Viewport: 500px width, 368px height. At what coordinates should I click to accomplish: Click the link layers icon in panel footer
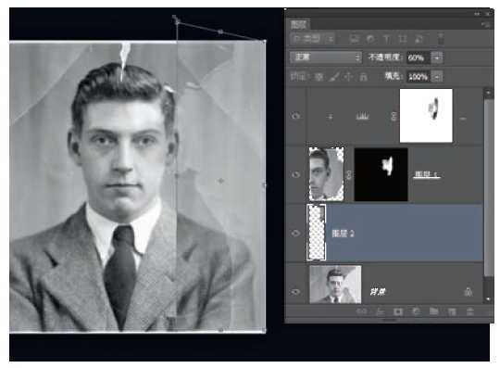point(361,311)
